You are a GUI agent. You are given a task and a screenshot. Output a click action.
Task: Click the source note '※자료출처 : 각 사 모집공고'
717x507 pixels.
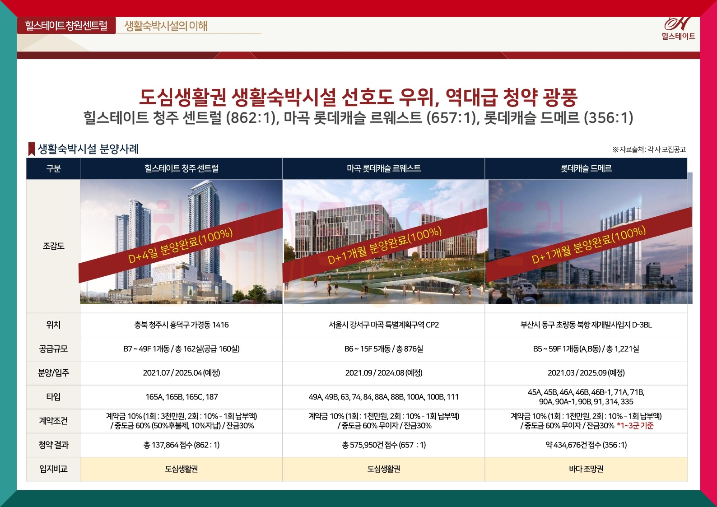(x=649, y=149)
